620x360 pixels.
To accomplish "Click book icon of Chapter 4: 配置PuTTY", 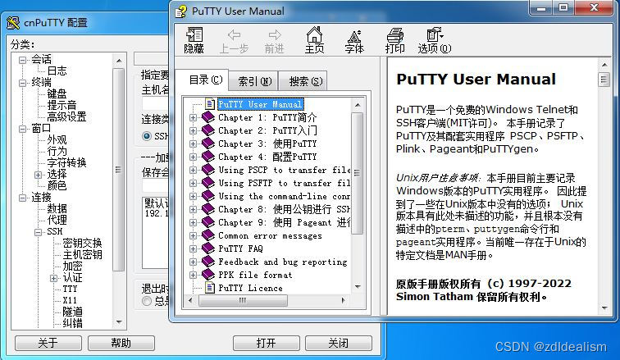I will pos(208,157).
